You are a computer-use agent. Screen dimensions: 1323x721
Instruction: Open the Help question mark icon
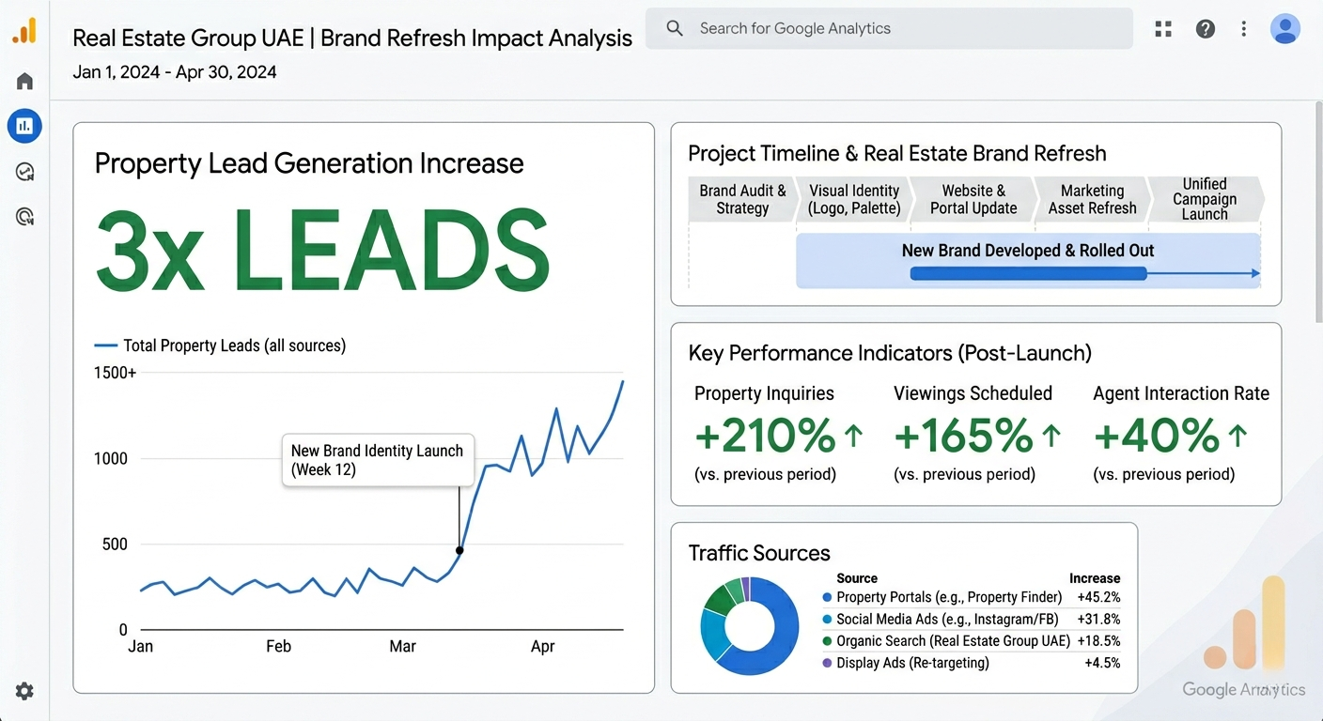click(x=1206, y=29)
